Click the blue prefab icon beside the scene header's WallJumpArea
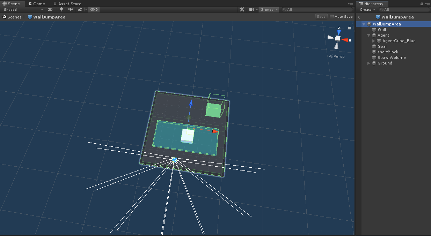The height and width of the screenshot is (236, 431). click(x=30, y=17)
